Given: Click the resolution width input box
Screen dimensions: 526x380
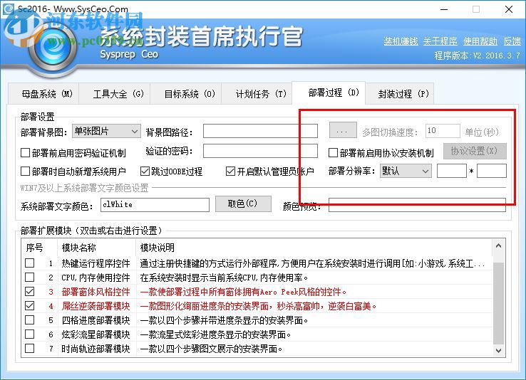Looking at the screenshot, I should (x=452, y=171).
